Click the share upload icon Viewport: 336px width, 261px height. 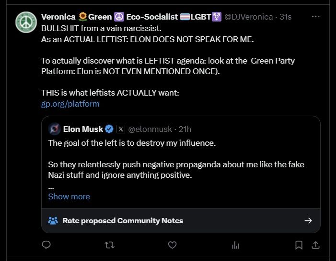[316, 245]
